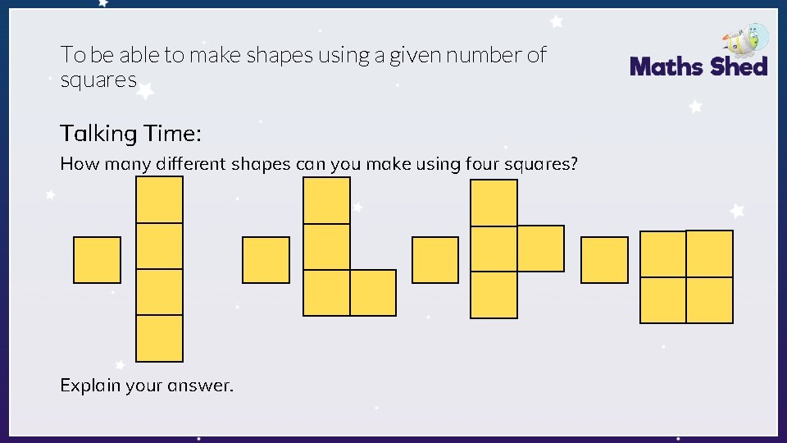This screenshot has width=787, height=443.
Task: Click the top square of the L-shape
Action: (x=326, y=200)
